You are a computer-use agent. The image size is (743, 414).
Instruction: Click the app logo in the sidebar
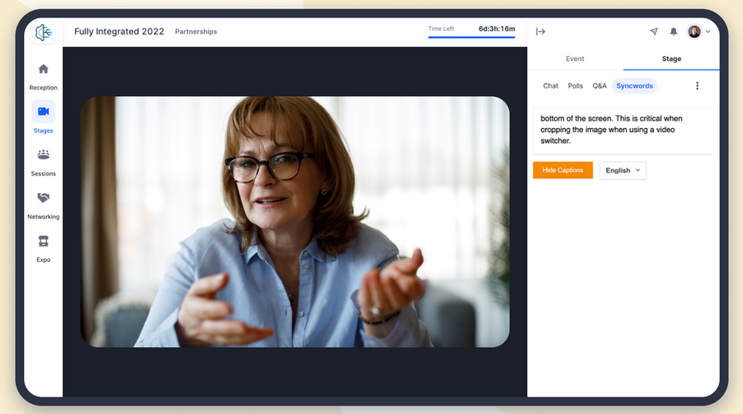[43, 33]
